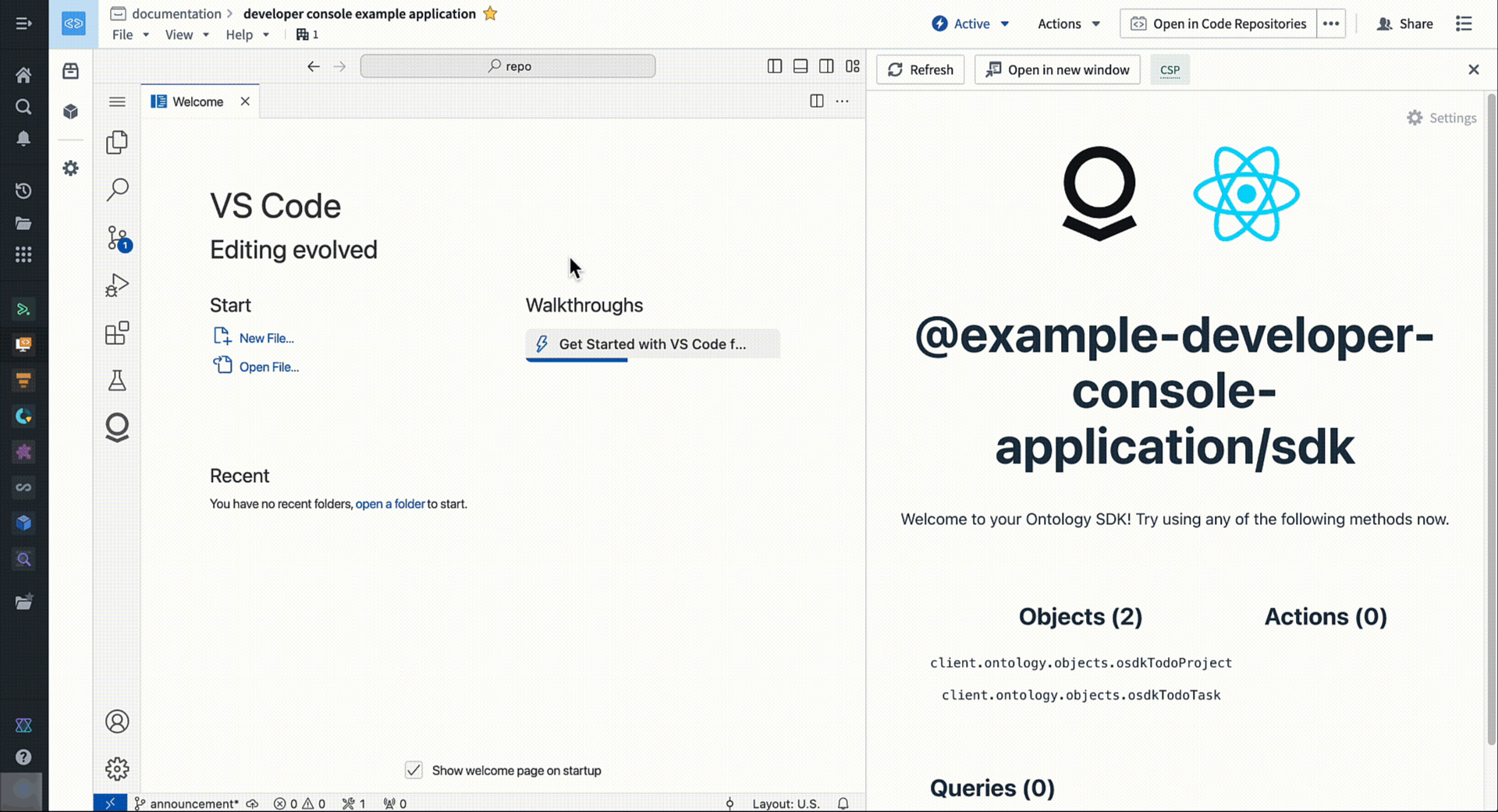The image size is (1498, 812).
Task: Click the Share button
Action: (x=1405, y=23)
